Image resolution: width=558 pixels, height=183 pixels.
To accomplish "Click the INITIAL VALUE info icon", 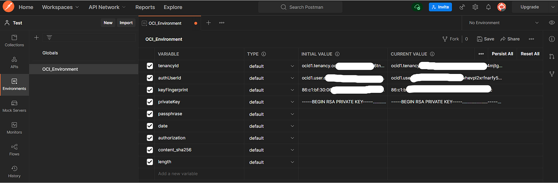I will click(337, 54).
